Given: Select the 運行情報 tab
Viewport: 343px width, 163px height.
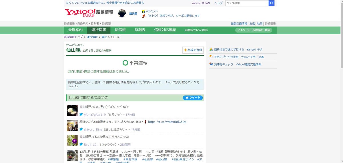Looking at the screenshot, I should click(99, 30).
